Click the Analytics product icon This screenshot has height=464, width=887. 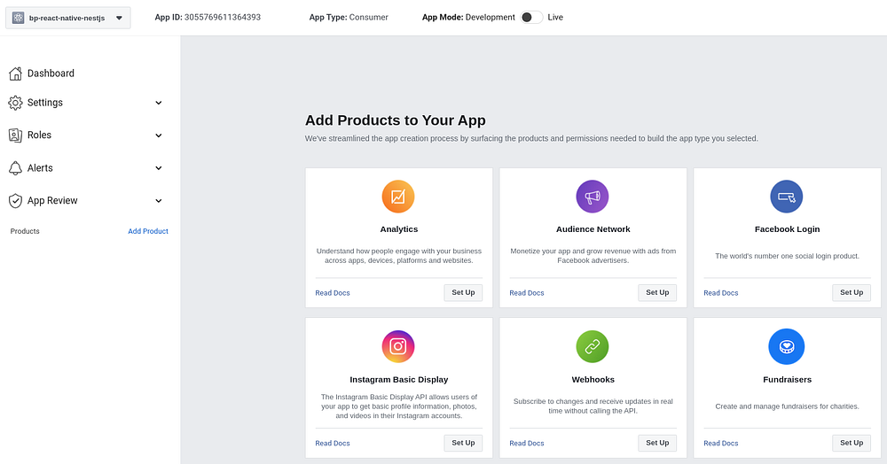[x=398, y=197]
